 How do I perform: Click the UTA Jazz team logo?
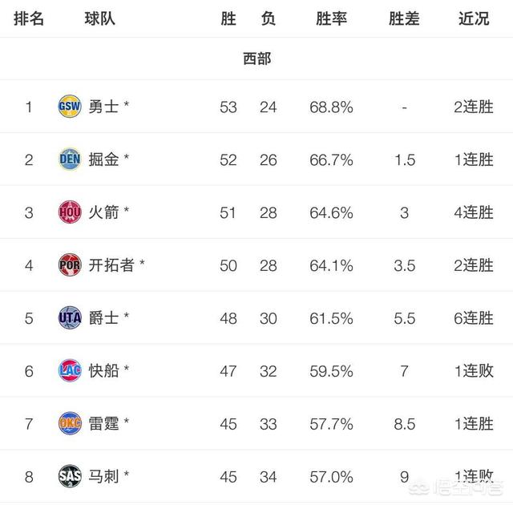tap(70, 318)
